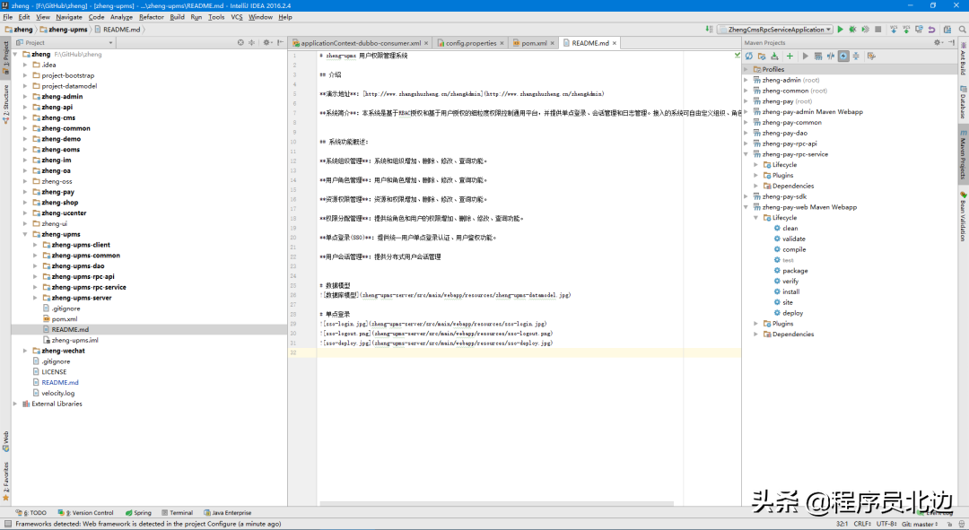Collapse all nodes in Maven Projects panel
Screen dimensions: 969x530
pos(855,56)
